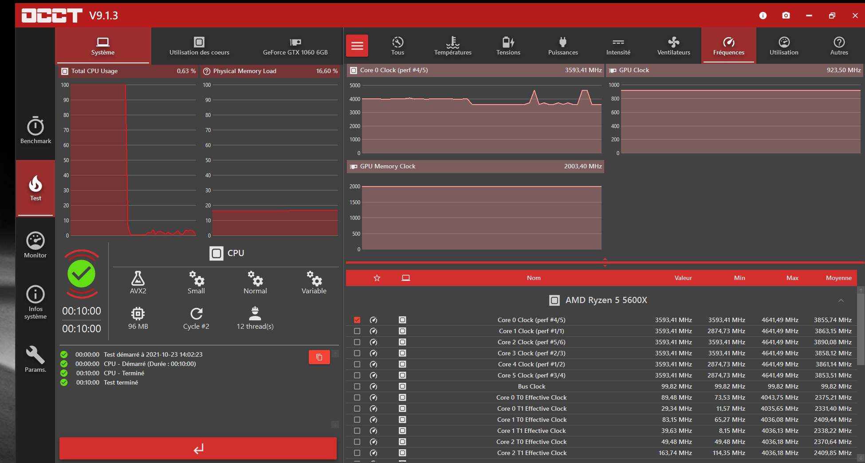Collapse the AMD Ryzen 5 5600X group
Image resolution: width=865 pixels, height=463 pixels.
click(841, 300)
